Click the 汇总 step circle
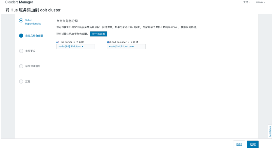274x150 pixels. (21, 81)
